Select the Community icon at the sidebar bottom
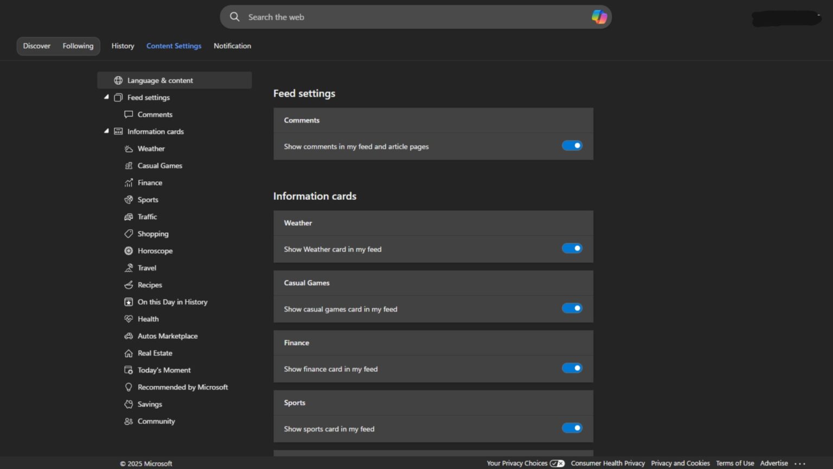 click(129, 421)
